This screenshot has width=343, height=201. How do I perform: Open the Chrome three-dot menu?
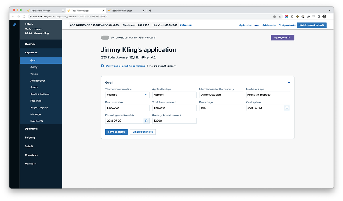tap(330, 16)
